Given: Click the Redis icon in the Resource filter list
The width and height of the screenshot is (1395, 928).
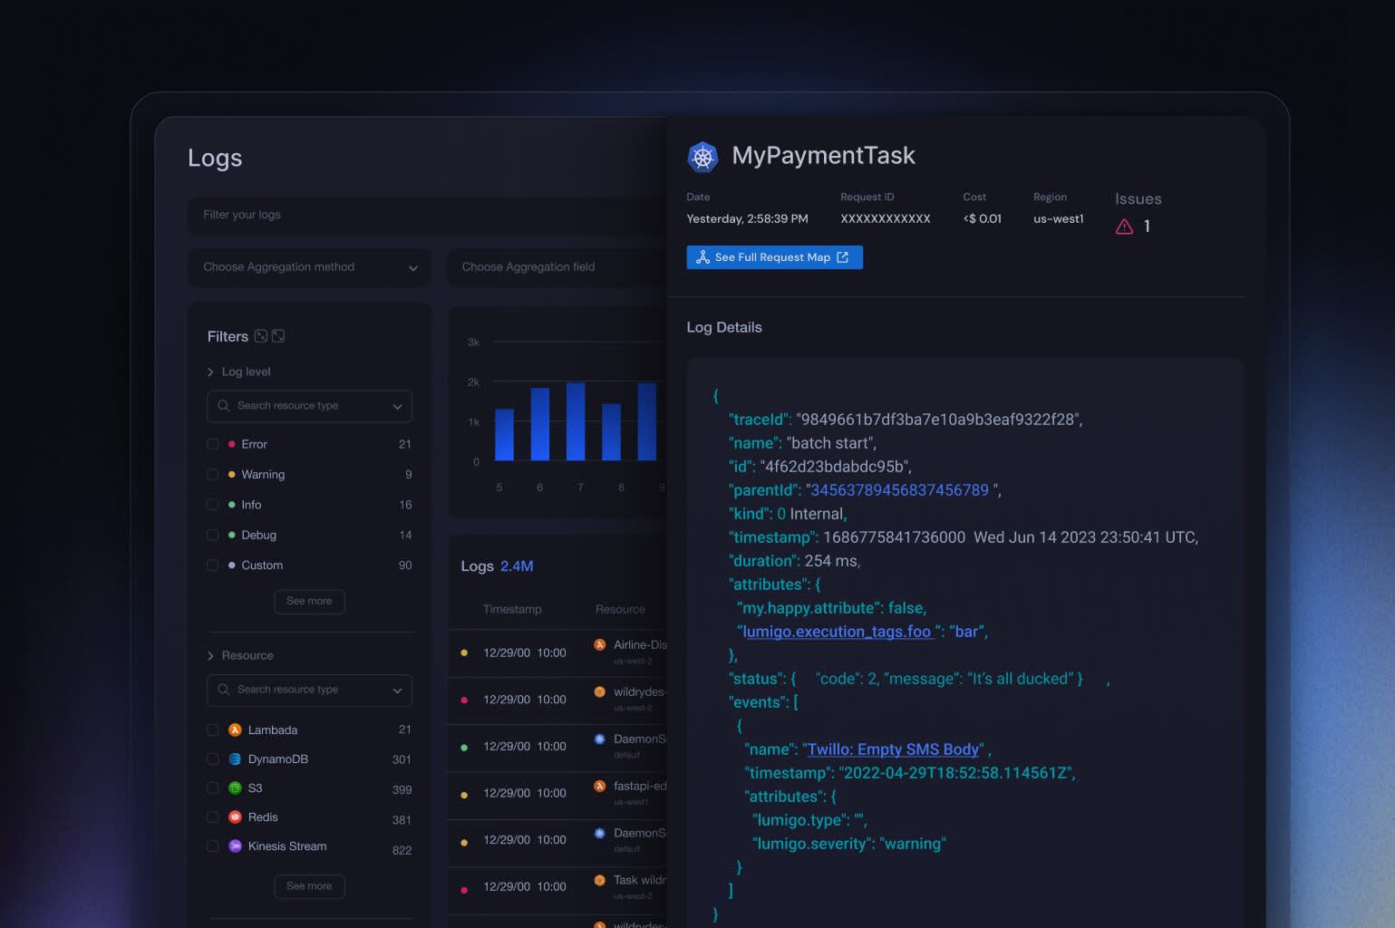Looking at the screenshot, I should point(235,817).
